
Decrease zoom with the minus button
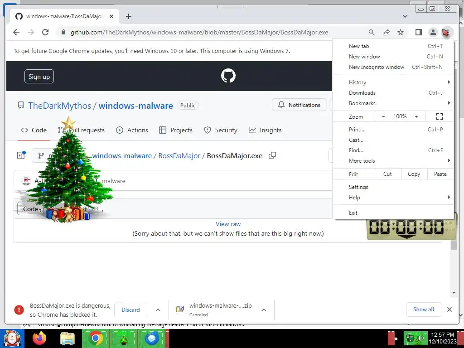point(383,116)
